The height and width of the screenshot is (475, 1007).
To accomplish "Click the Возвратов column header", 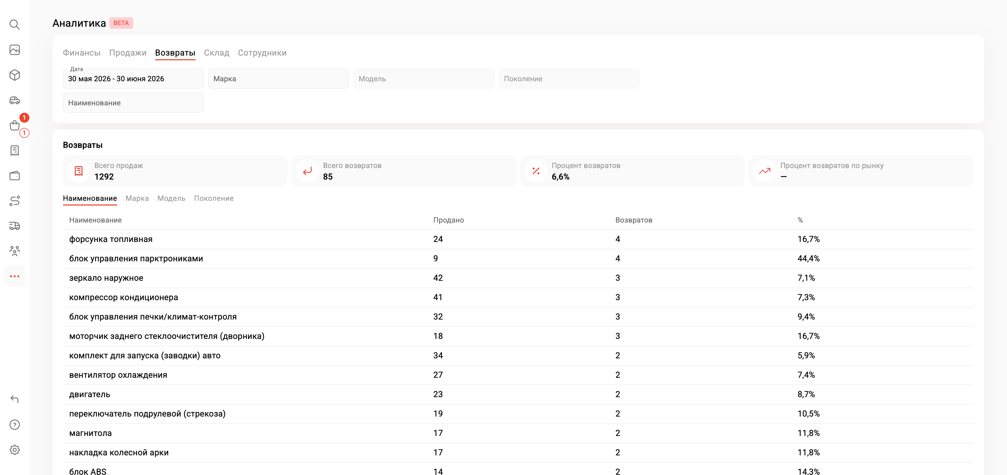I will coord(634,220).
